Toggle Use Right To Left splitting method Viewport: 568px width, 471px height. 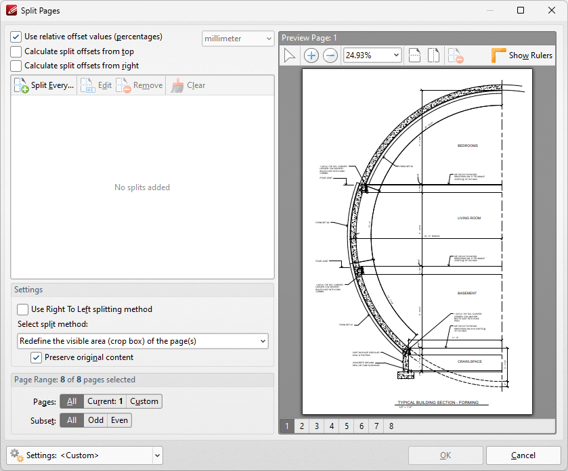tap(23, 309)
